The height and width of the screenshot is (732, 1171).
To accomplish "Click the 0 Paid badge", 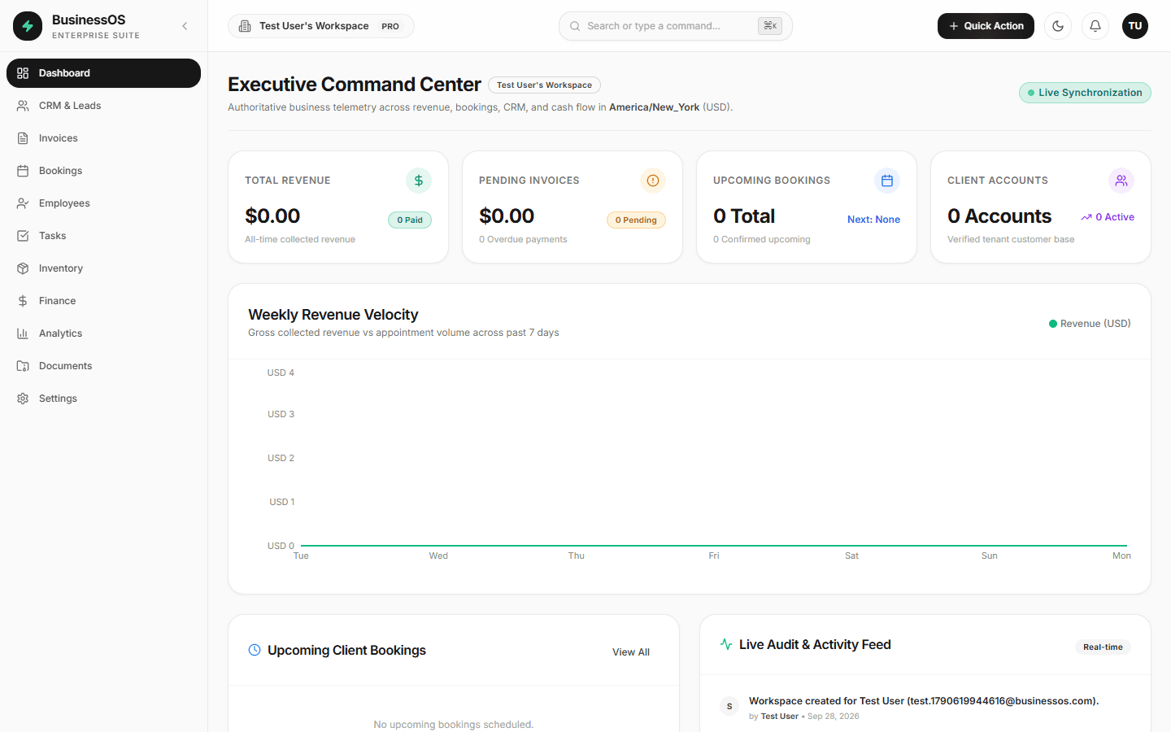I will point(410,220).
